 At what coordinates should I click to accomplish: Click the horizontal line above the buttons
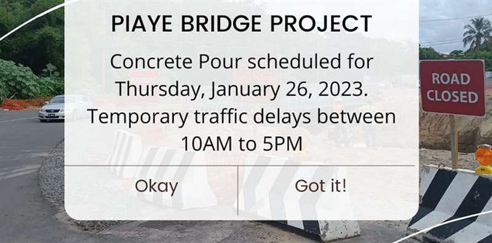(x=240, y=166)
